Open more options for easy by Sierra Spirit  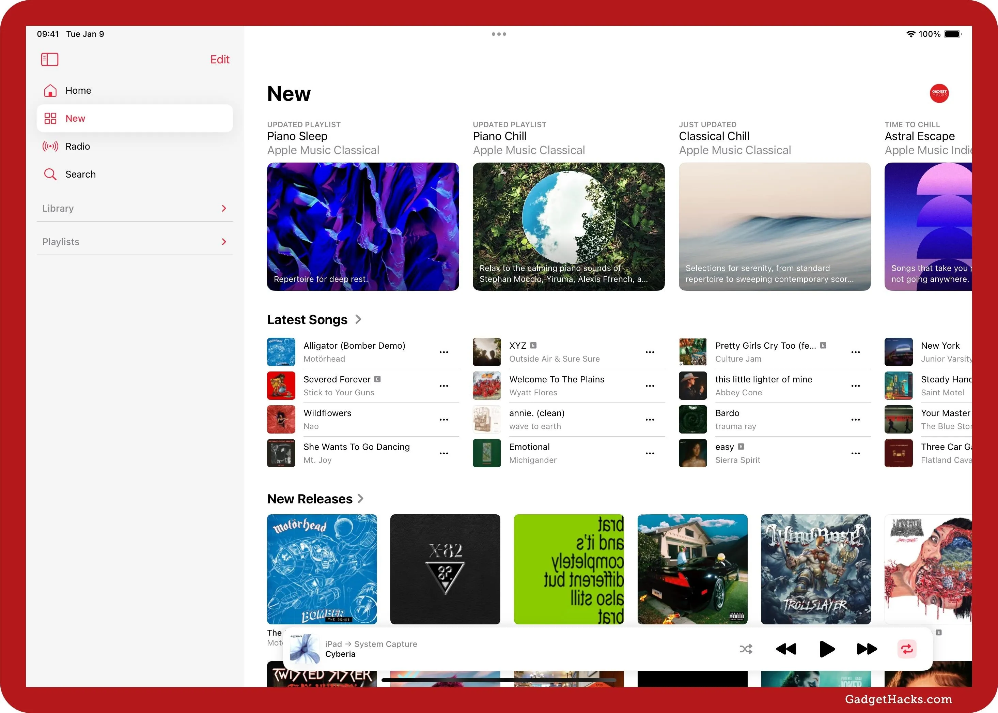click(855, 453)
